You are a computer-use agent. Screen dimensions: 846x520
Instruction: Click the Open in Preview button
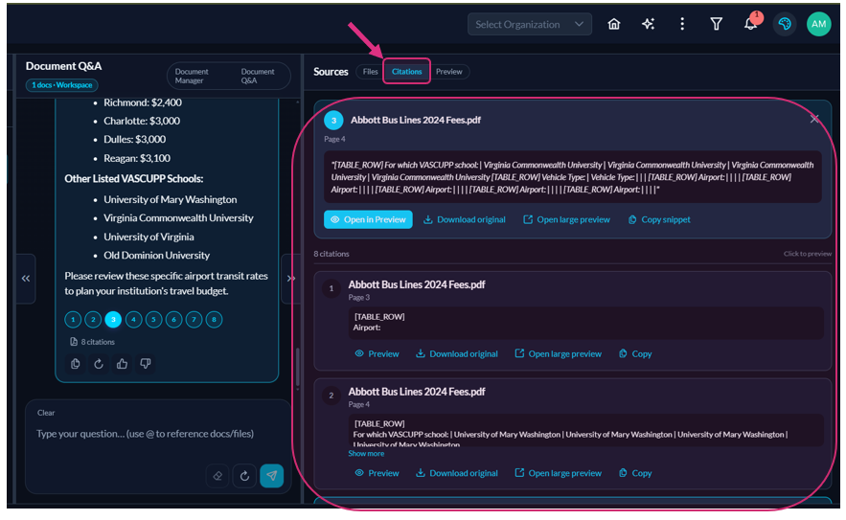pyautogui.click(x=368, y=219)
